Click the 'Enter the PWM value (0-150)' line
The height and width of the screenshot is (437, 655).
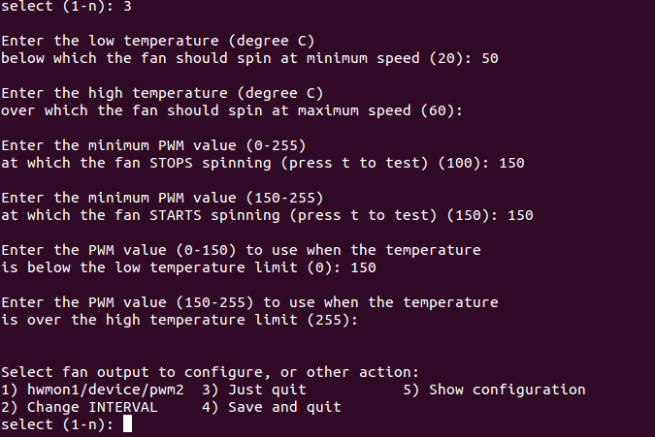(x=243, y=250)
